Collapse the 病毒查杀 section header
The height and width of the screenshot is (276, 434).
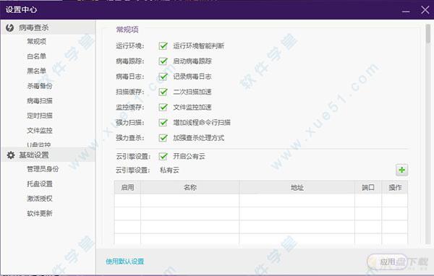pos(48,27)
